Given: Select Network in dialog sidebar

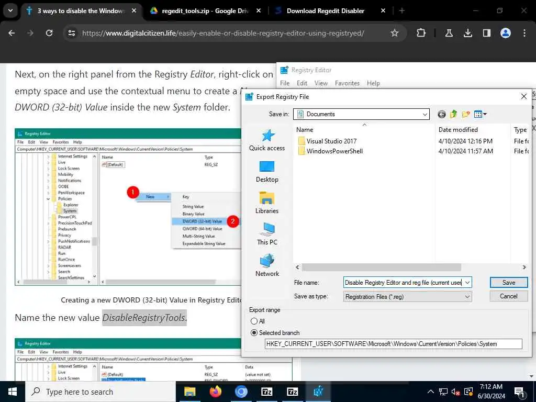Looking at the screenshot, I should coord(267,265).
